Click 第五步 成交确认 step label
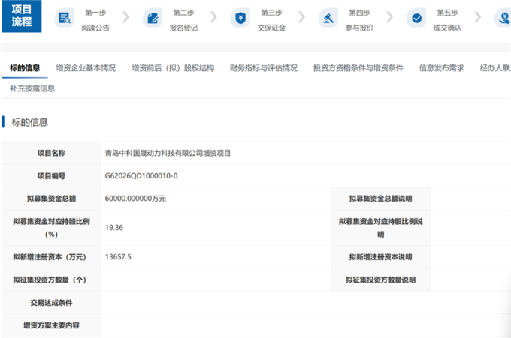The height and width of the screenshot is (338, 511). click(447, 20)
